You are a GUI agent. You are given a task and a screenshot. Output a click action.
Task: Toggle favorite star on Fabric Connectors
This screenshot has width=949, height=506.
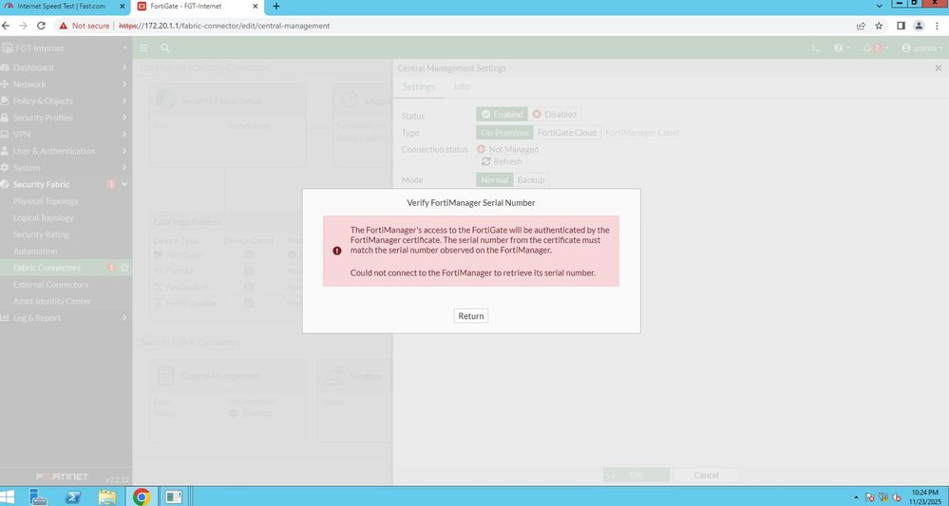[x=124, y=267]
